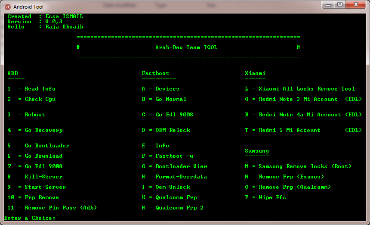Click the 'K = Qualcomm Frp' entry
This screenshot has width=370, height=225.
tap(169, 197)
